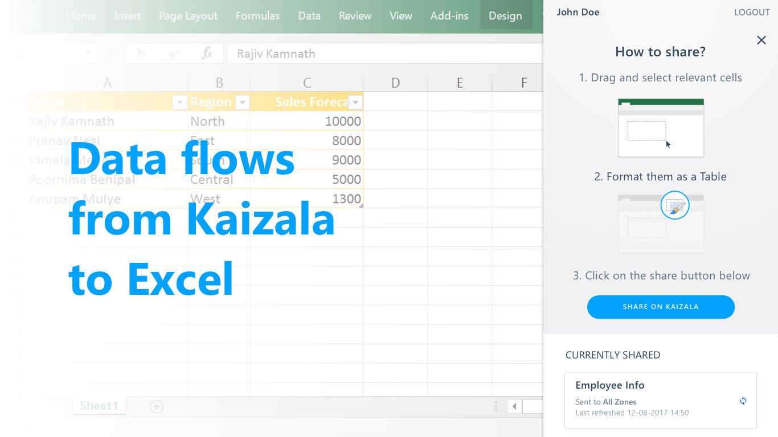778x437 pixels.
Task: Select the Anupam Mulye cell
Action: point(107,199)
